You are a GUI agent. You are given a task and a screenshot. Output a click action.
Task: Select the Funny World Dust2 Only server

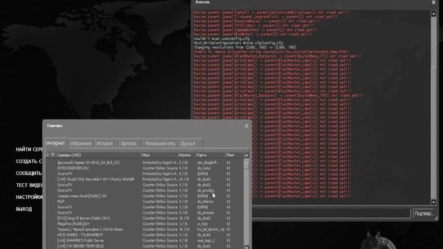(145, 179)
